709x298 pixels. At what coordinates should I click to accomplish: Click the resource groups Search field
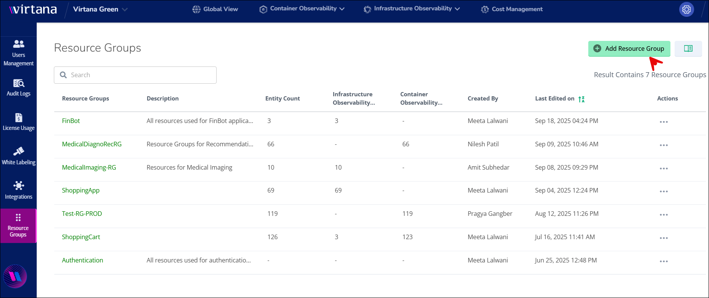(135, 75)
